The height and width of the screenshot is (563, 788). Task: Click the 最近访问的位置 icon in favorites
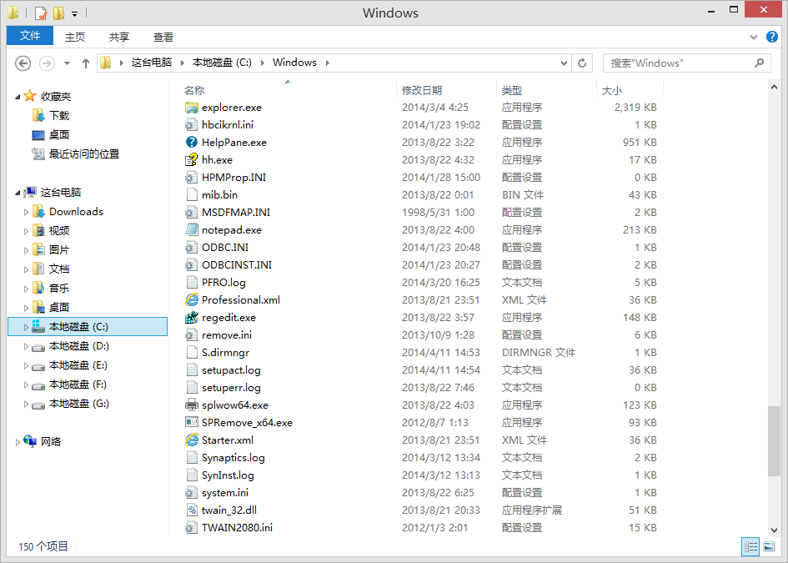click(x=38, y=153)
